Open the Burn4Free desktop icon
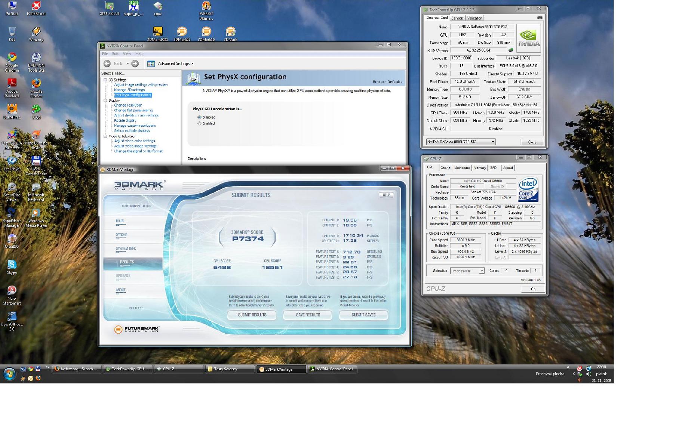 [x=12, y=111]
